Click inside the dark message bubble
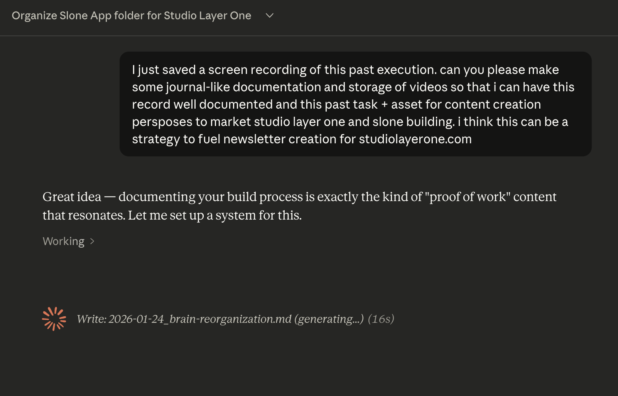This screenshot has height=396, width=618. [x=355, y=104]
